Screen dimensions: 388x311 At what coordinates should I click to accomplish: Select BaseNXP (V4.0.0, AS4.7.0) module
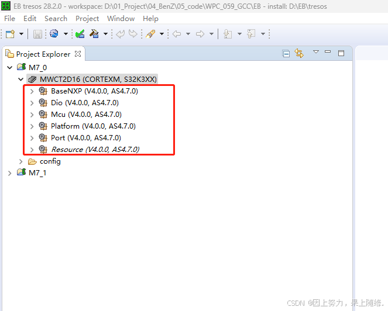pos(94,91)
